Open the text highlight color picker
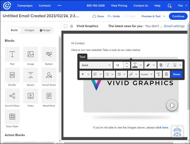The height and width of the screenshot is (144, 190). pos(150,65)
